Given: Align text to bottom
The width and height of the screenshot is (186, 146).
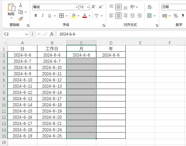Looking at the screenshot, I should coord(125,7).
